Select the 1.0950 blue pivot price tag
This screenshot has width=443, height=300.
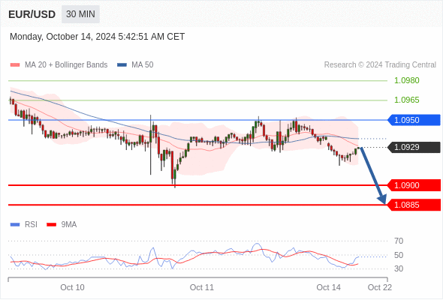pos(414,120)
